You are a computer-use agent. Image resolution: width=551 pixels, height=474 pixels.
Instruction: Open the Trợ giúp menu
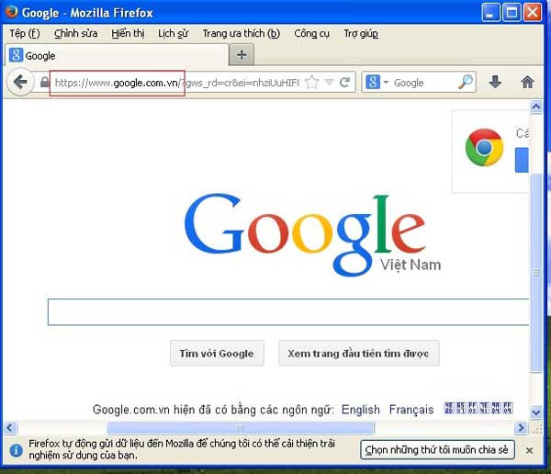pyautogui.click(x=361, y=33)
